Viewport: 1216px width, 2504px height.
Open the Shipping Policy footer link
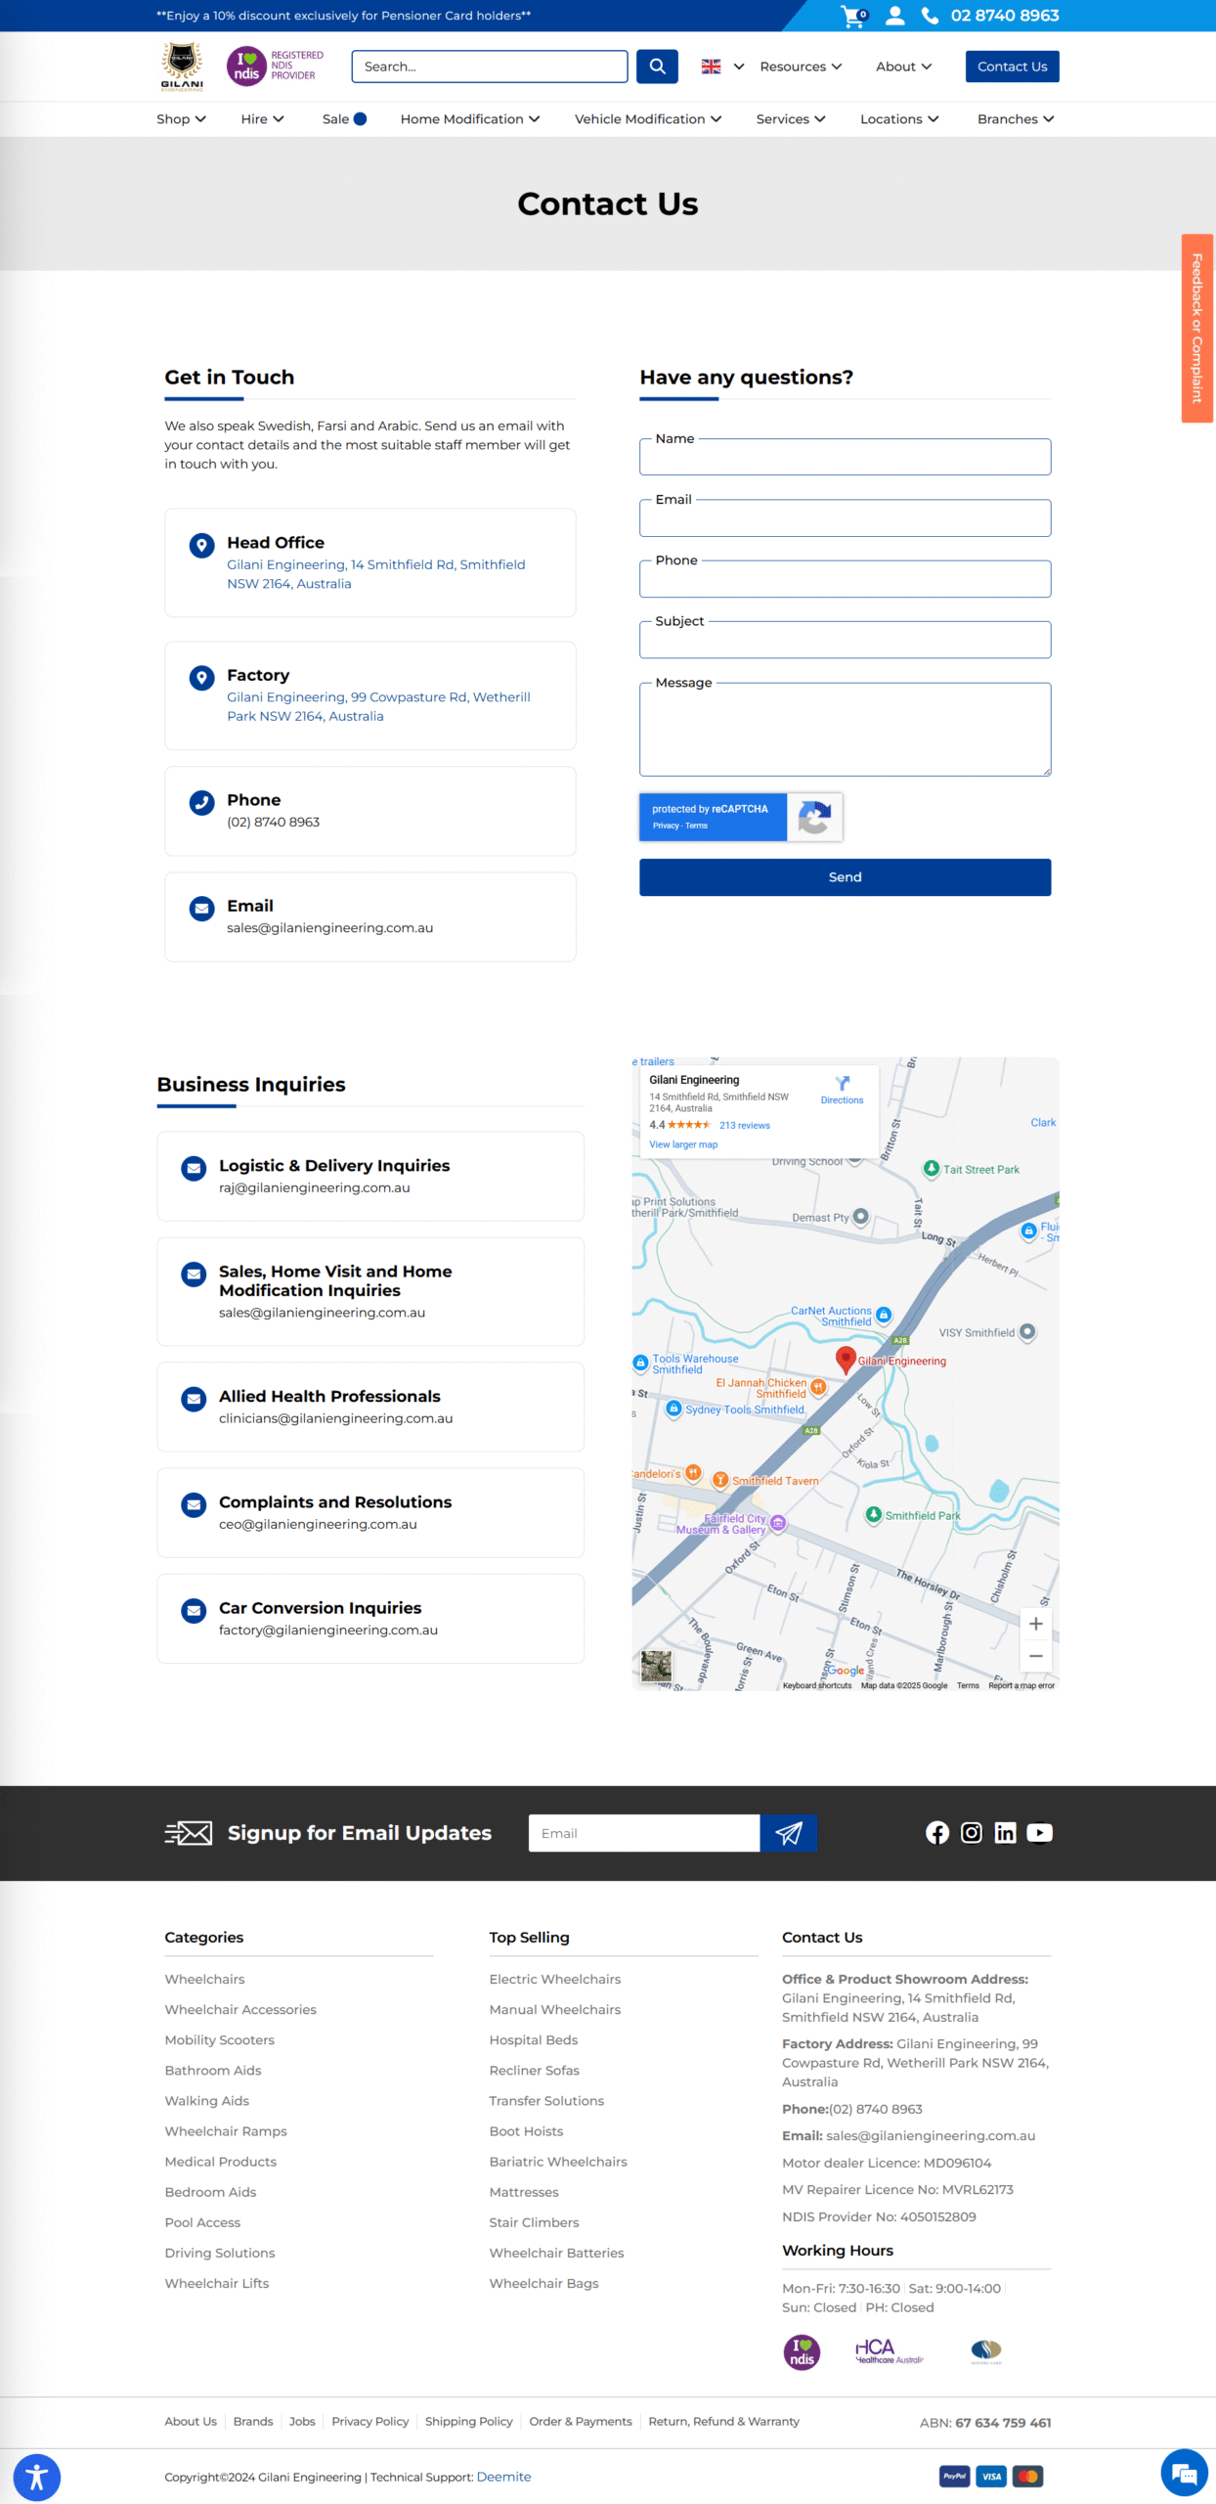point(468,2422)
